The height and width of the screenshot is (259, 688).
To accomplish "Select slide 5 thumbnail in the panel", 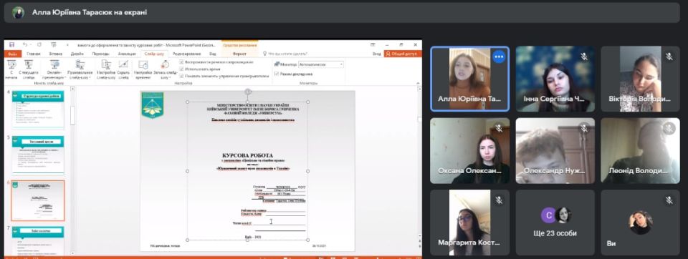I will pos(38,155).
